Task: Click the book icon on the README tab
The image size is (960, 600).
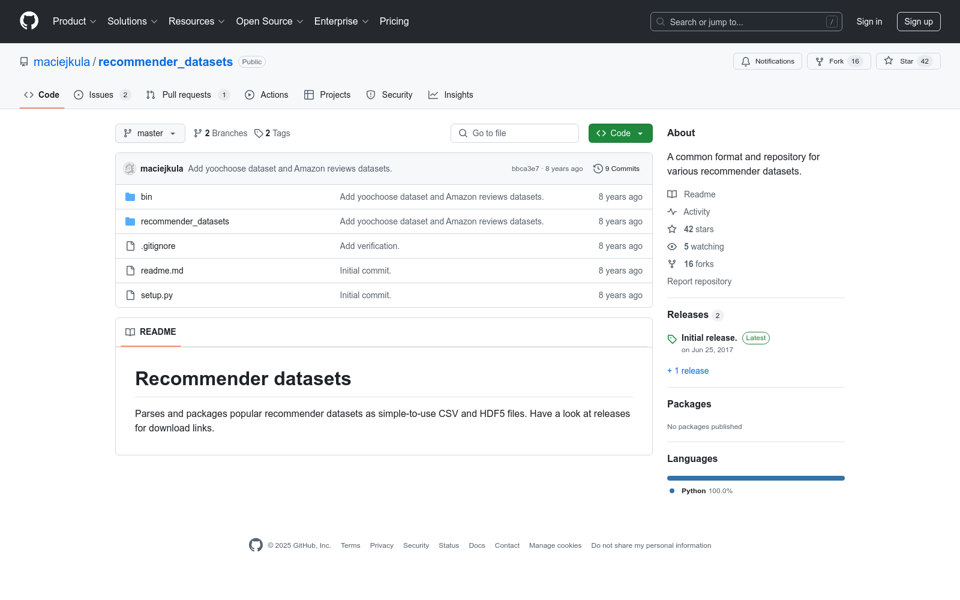Action: click(130, 332)
